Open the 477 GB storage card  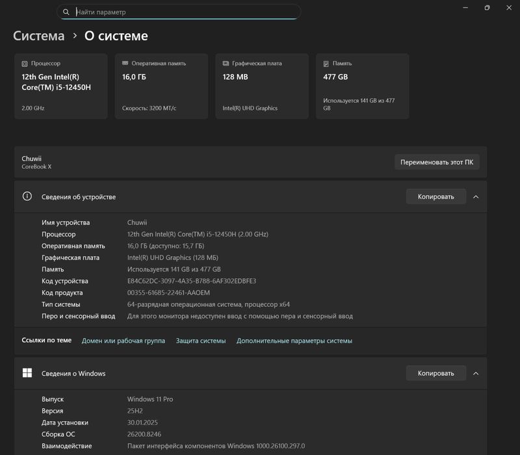tap(362, 86)
